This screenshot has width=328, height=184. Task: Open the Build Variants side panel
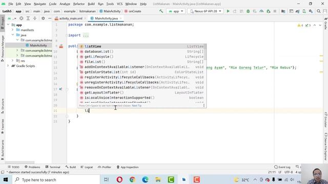point(3,150)
